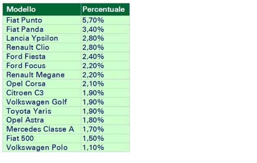Click the Opel Corsa cell

tap(41, 84)
